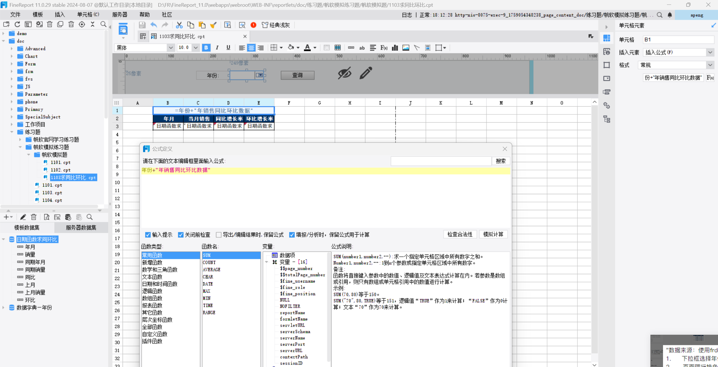Click the format painter brush icon

tap(213, 25)
